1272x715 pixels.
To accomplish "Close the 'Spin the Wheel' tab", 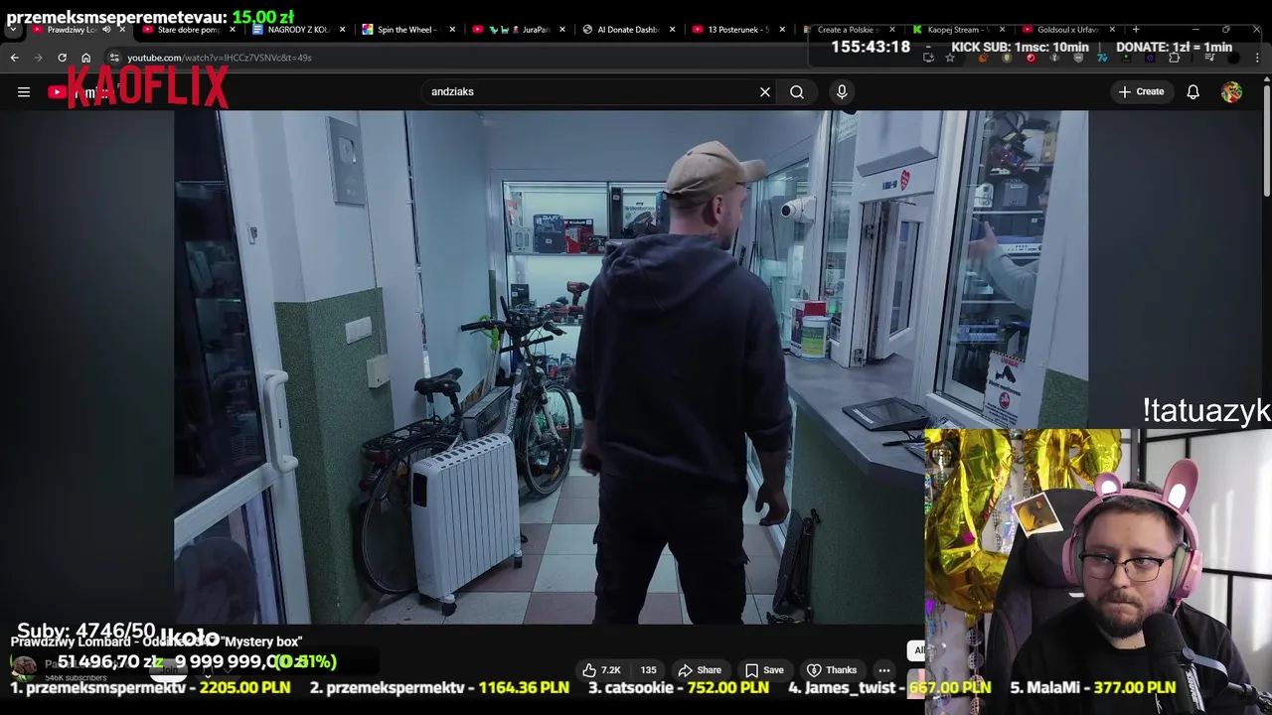I will (x=452, y=30).
